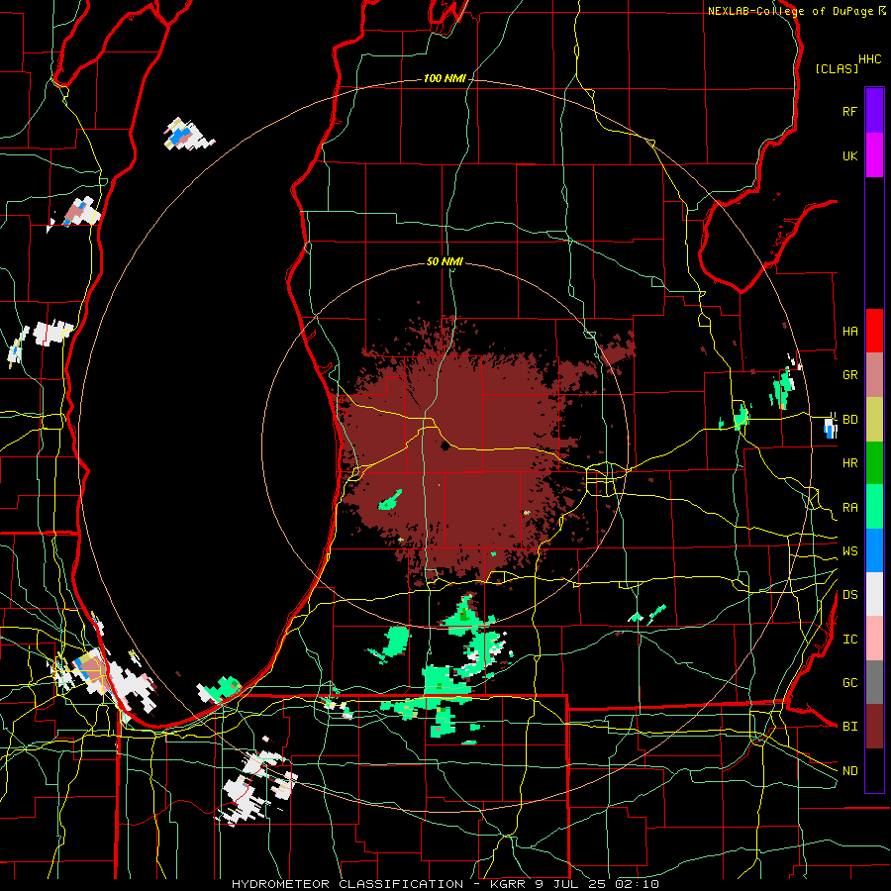This screenshot has width=891, height=891.
Task: Click the blue WS legend color swatch
Action: coord(874,550)
